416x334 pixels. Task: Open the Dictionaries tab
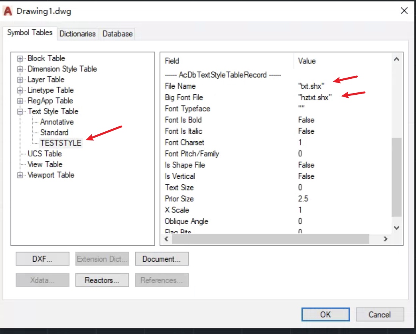click(x=77, y=34)
